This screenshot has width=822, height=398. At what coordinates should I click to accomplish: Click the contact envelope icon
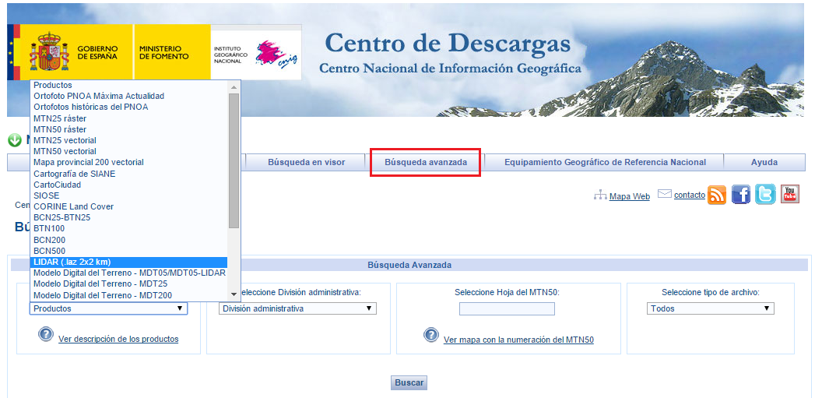pyautogui.click(x=664, y=194)
